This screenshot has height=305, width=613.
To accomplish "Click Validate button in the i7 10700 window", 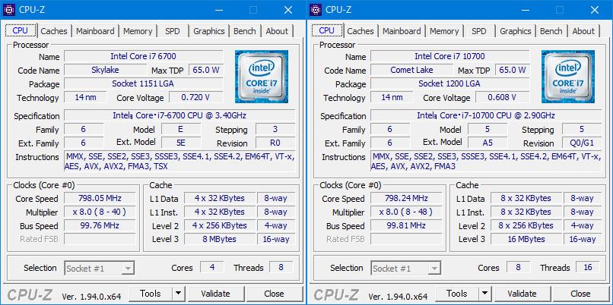I will click(522, 294).
